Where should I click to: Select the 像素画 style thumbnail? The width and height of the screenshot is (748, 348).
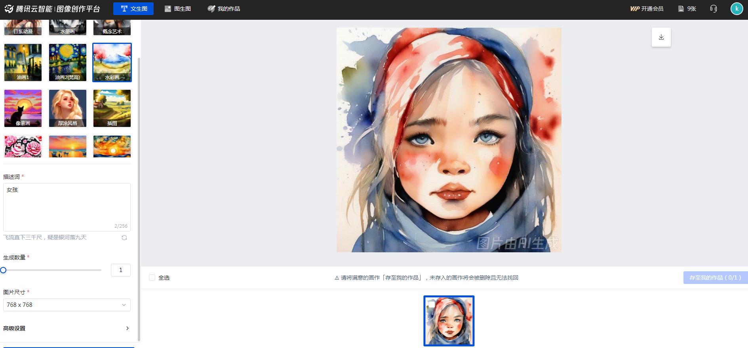point(23,108)
